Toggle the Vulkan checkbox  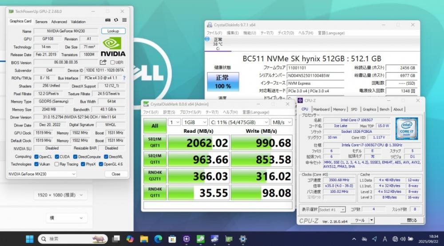tap(36, 164)
